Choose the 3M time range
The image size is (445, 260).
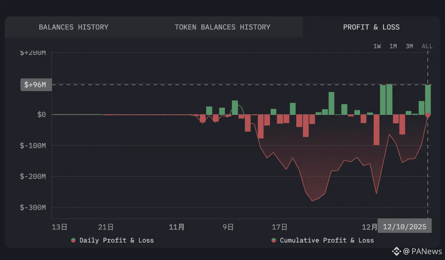[409, 46]
